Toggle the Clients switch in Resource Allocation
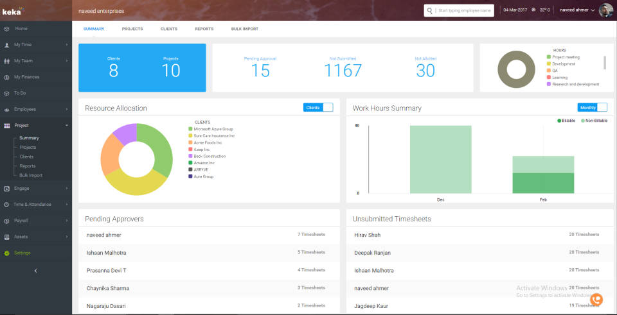Viewport: 617px width, 315px height. click(318, 107)
